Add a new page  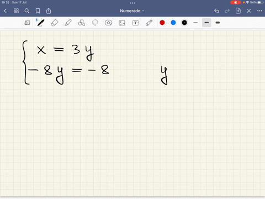coord(238,11)
